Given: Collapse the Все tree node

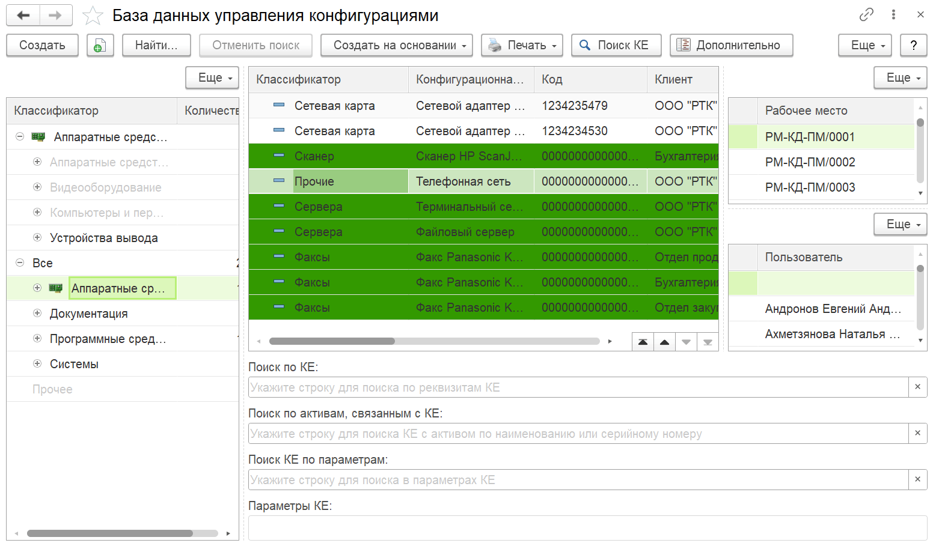Looking at the screenshot, I should pos(20,263).
